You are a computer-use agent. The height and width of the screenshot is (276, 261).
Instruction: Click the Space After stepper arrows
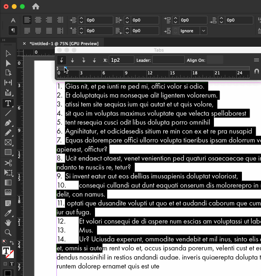(221, 20)
